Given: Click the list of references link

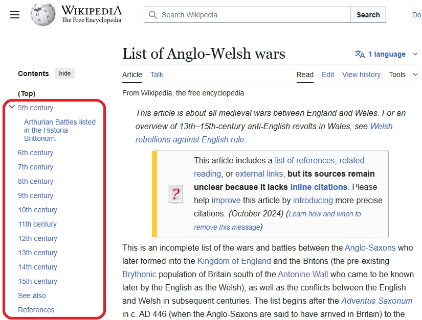Looking at the screenshot, I should tap(305, 161).
